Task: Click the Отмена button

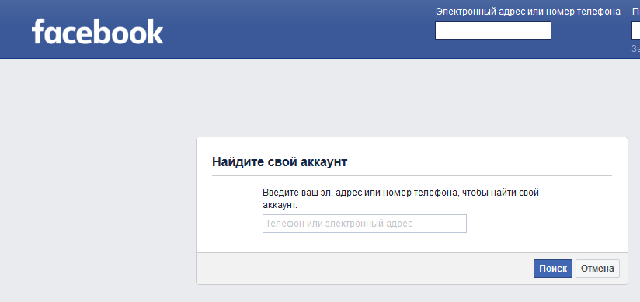Action: (597, 269)
